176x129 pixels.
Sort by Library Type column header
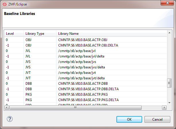point(40,34)
